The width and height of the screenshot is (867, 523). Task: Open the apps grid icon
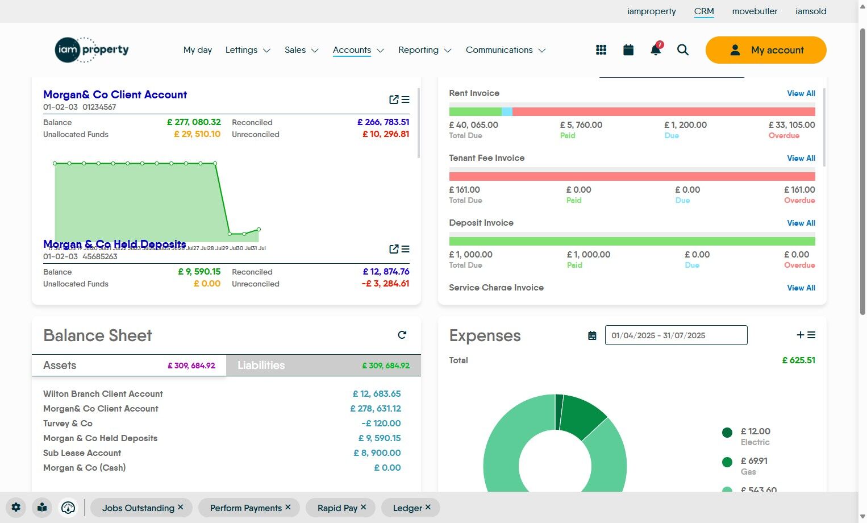[601, 50]
